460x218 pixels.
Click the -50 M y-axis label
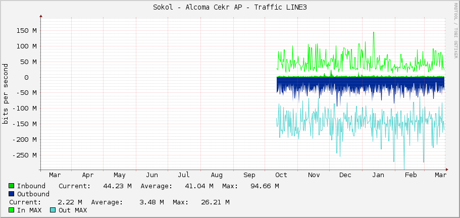tap(27, 93)
